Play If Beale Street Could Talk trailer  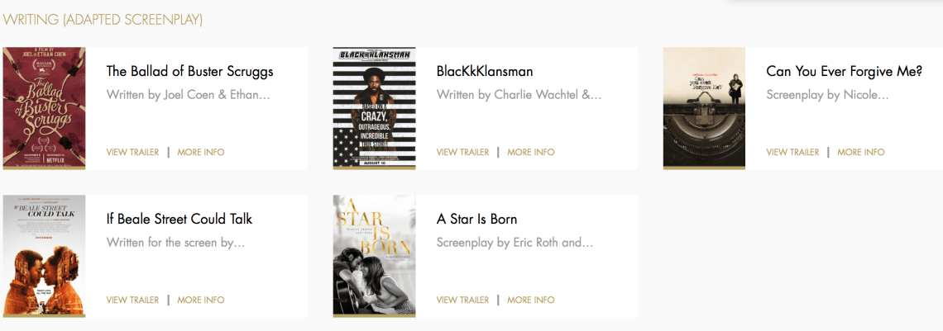(132, 300)
